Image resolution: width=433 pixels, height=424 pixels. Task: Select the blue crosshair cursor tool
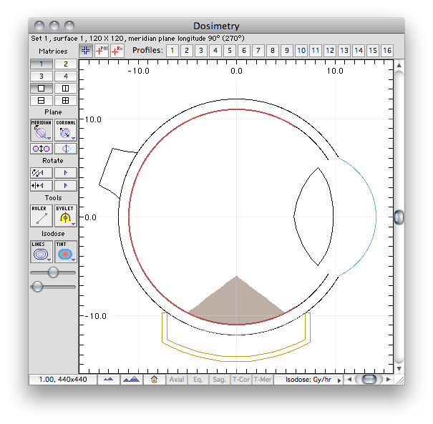[86, 51]
